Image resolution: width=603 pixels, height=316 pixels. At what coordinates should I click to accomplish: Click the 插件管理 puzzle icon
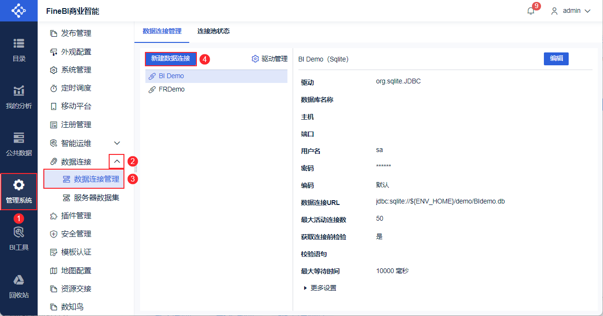pyautogui.click(x=53, y=216)
